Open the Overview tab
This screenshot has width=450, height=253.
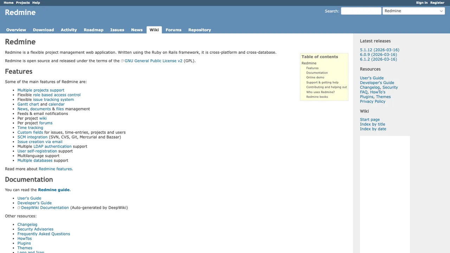pyautogui.click(x=16, y=30)
